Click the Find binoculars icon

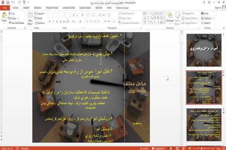pyautogui.click(x=202, y=14)
